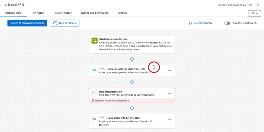Go to Sharing and permissions tab

click(94, 13)
